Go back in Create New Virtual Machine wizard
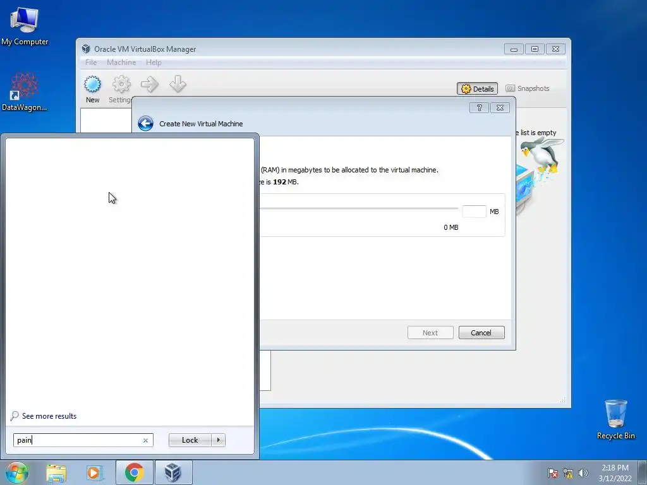The height and width of the screenshot is (485, 647). point(145,123)
